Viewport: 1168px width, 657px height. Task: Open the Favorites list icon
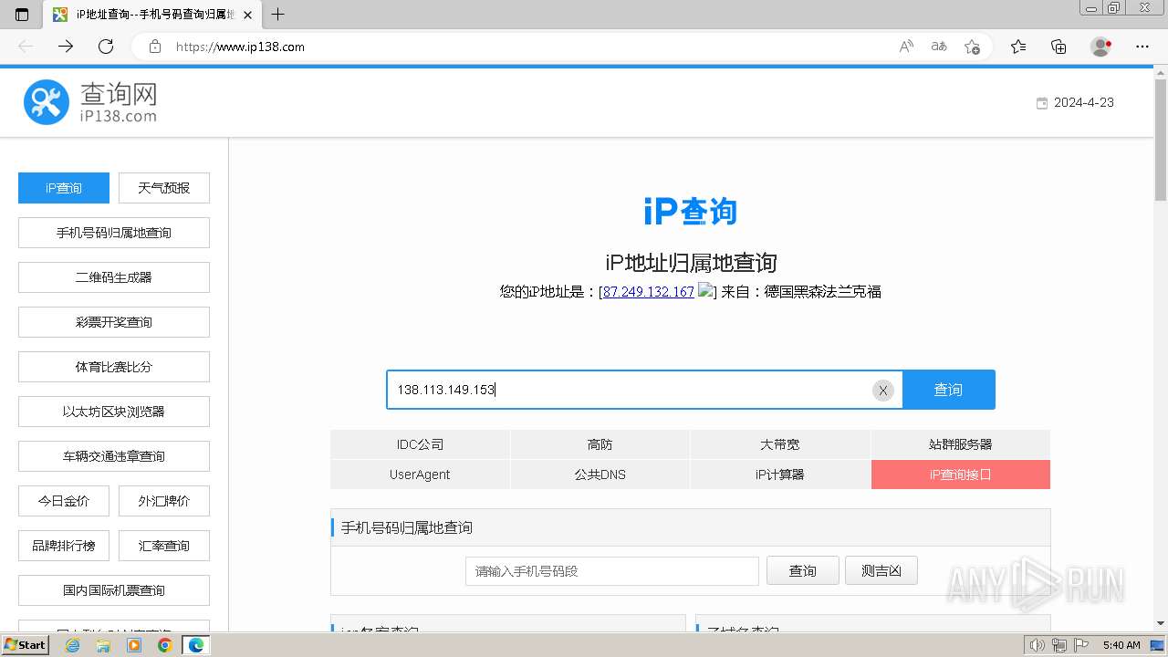click(1018, 47)
